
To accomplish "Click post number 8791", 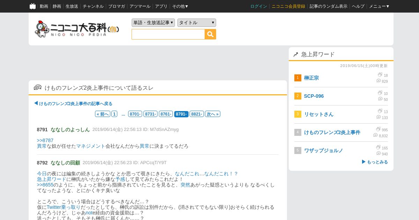I will [42, 130].
